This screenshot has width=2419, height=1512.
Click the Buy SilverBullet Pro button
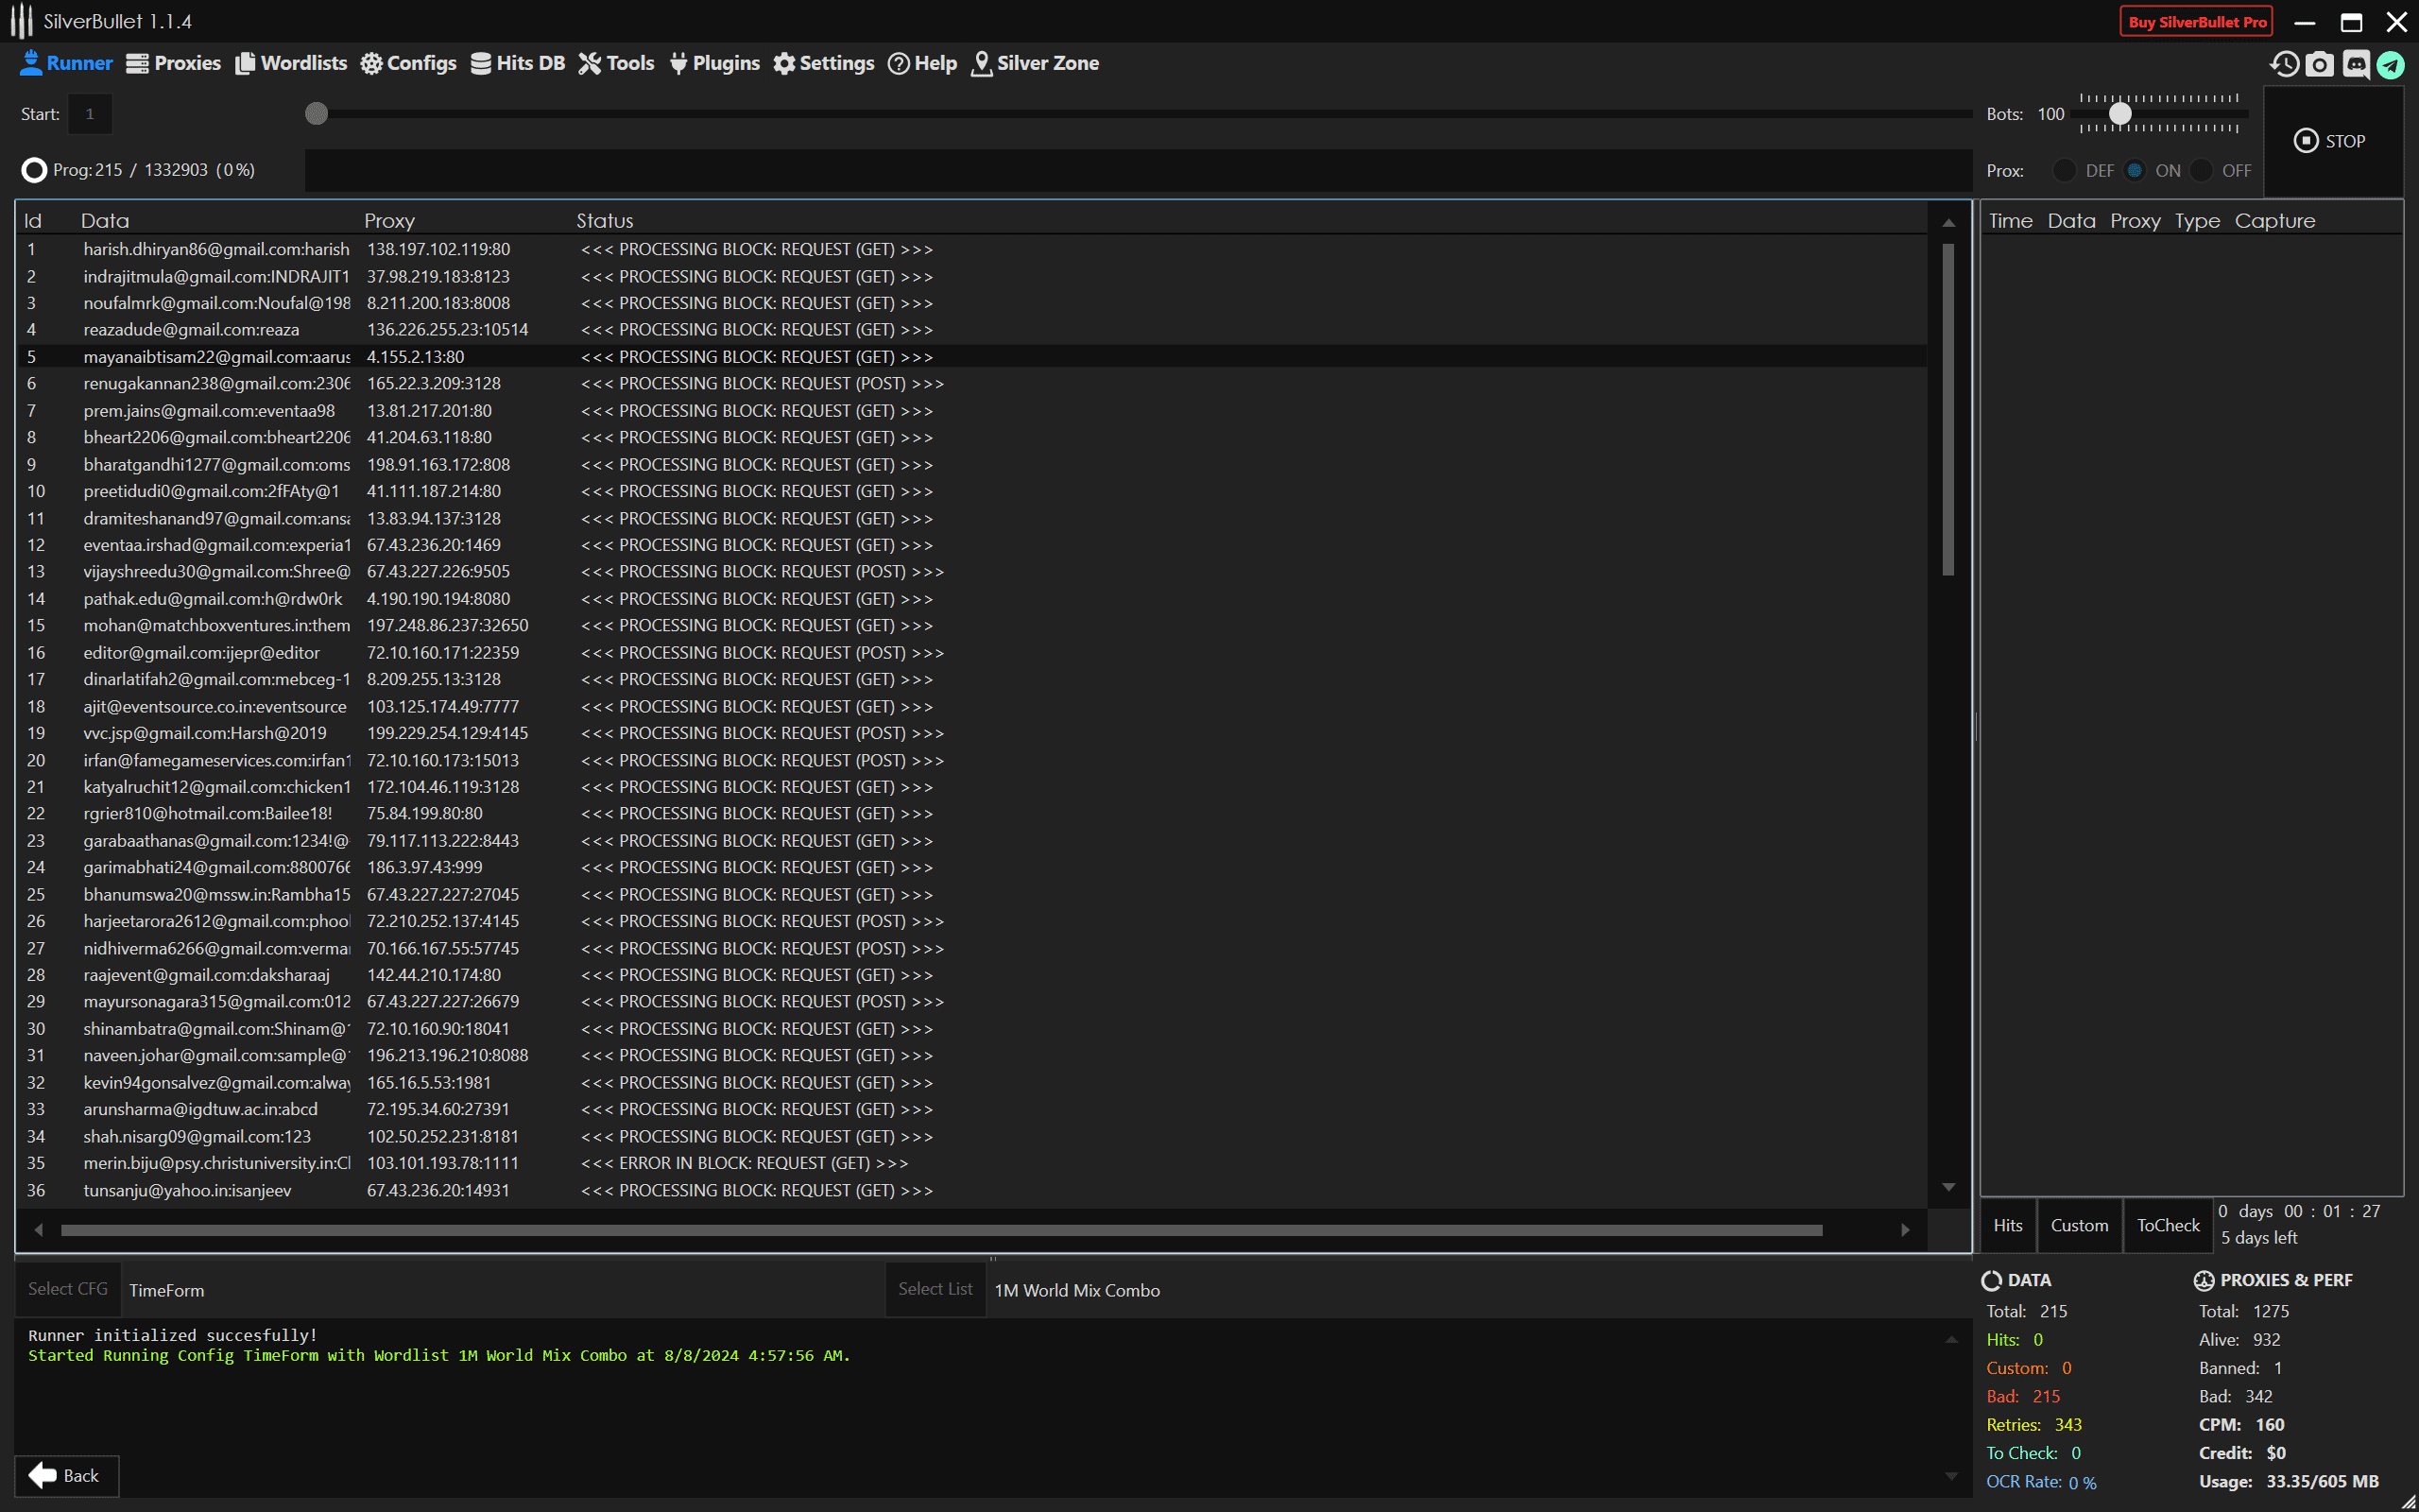(2196, 22)
